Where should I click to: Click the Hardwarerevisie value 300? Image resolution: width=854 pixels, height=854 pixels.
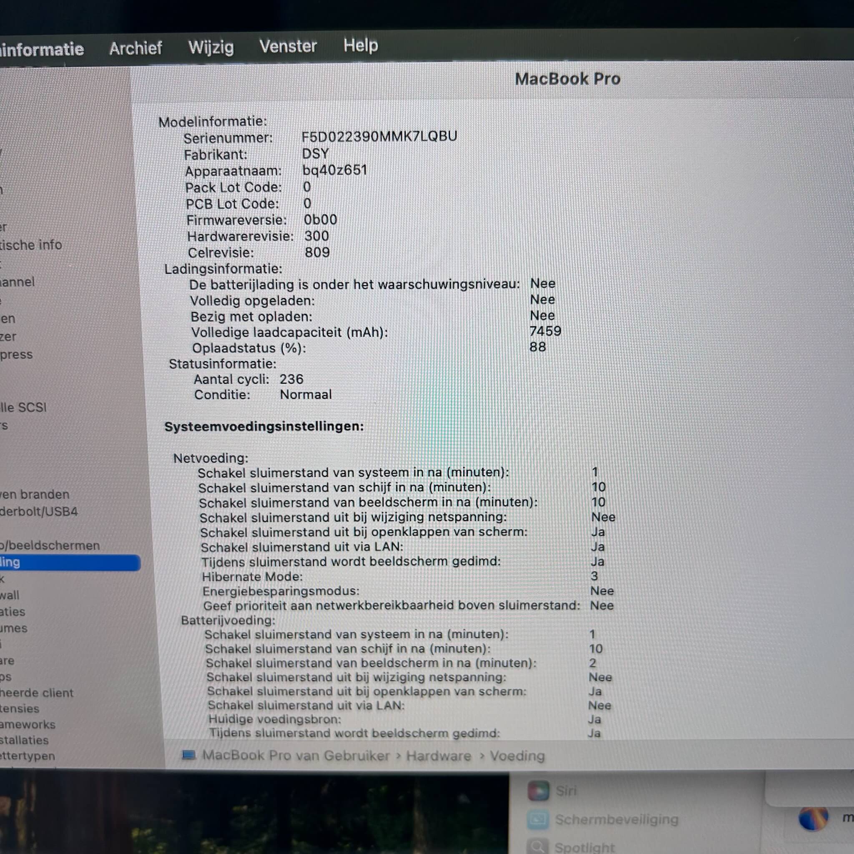click(316, 236)
